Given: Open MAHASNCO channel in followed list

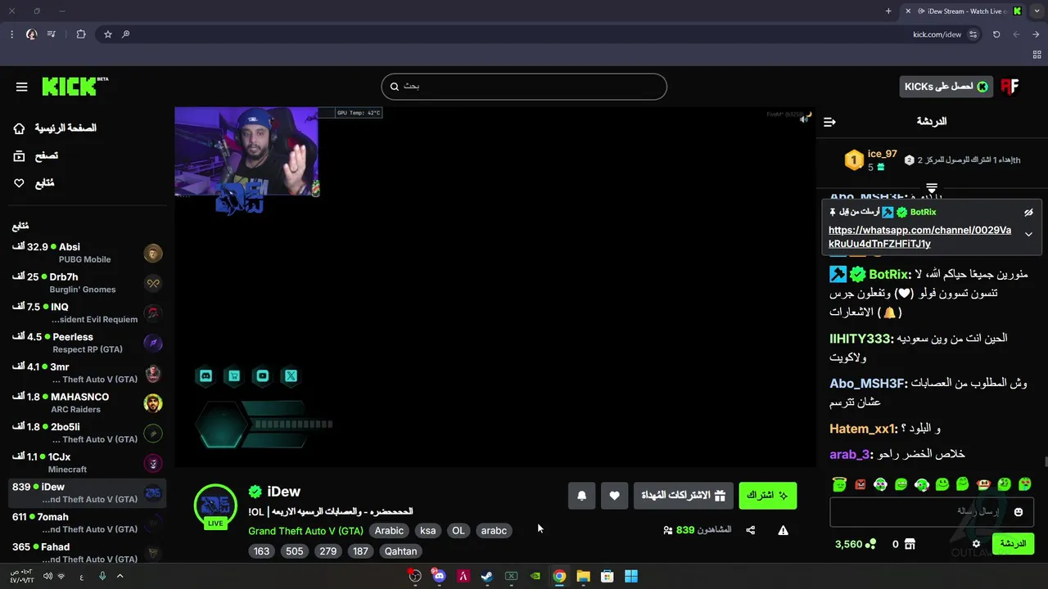Looking at the screenshot, I should click(88, 403).
